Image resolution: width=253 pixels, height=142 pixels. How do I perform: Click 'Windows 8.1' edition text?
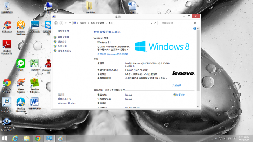click(104, 43)
